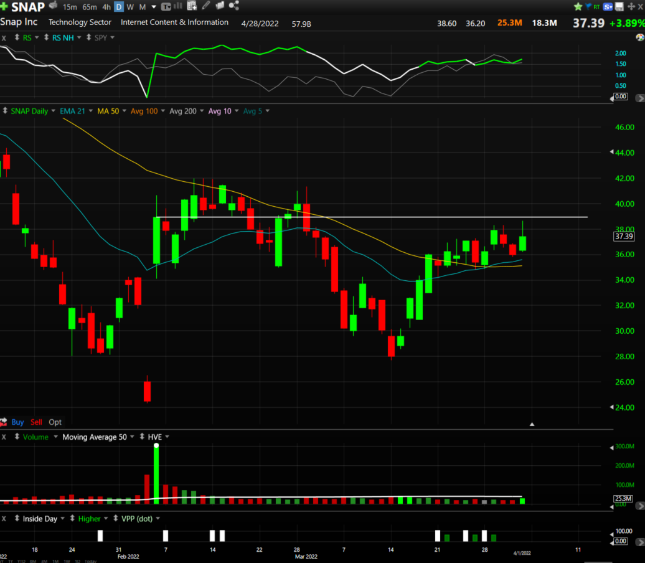Screen dimensions: 645x563
Task: Open the chart folder icon
Action: pyautogui.click(x=220, y=6)
